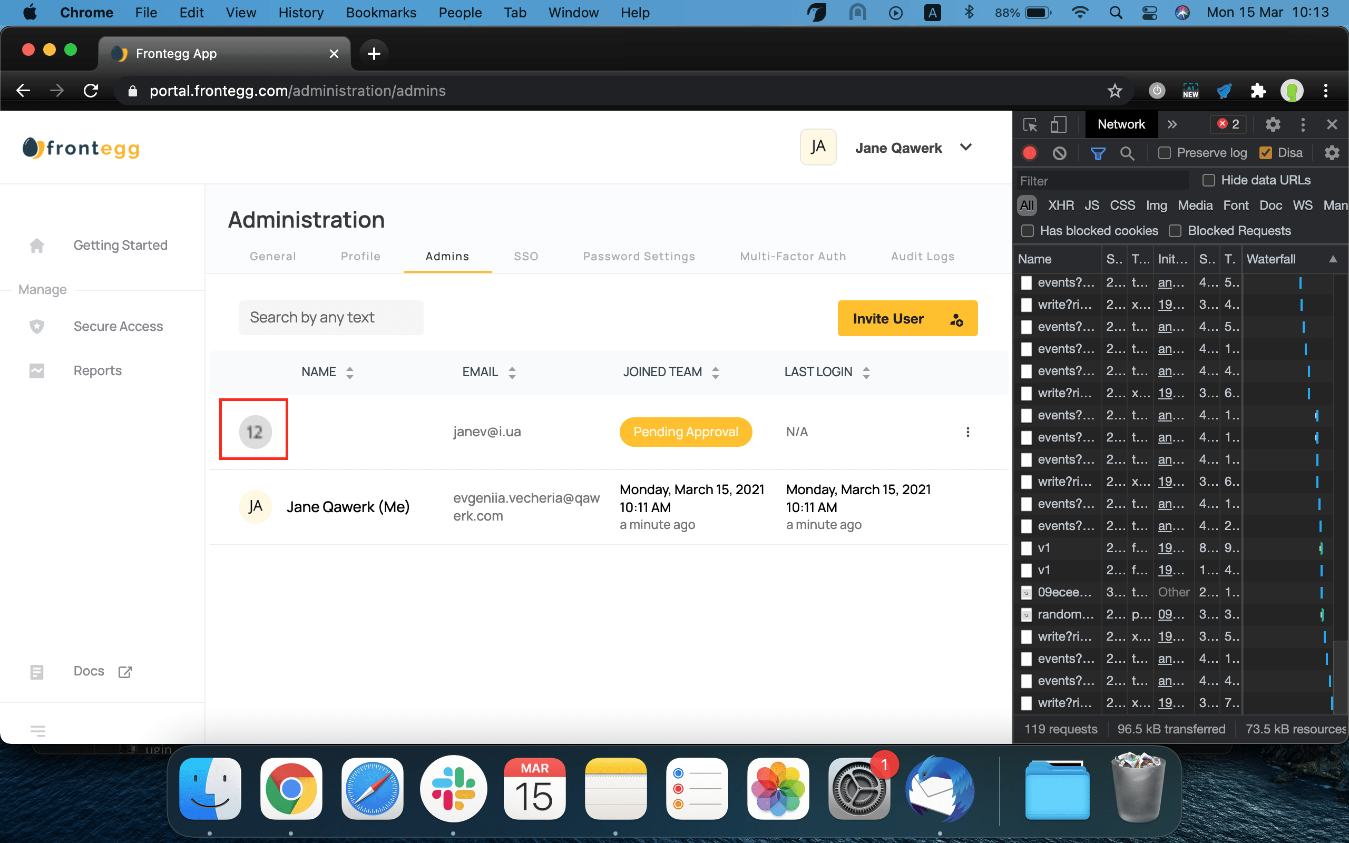The width and height of the screenshot is (1349, 843).
Task: Toggle the device toolbar icon in DevTools
Action: [1058, 124]
